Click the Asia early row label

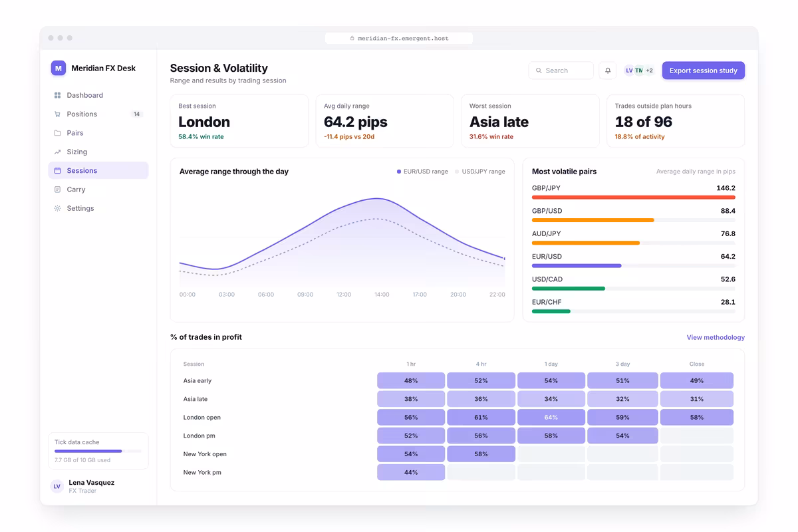198,381
